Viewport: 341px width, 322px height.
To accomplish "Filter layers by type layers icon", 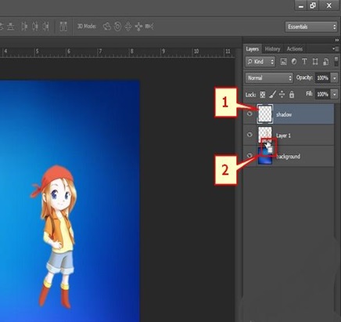I will [x=304, y=62].
